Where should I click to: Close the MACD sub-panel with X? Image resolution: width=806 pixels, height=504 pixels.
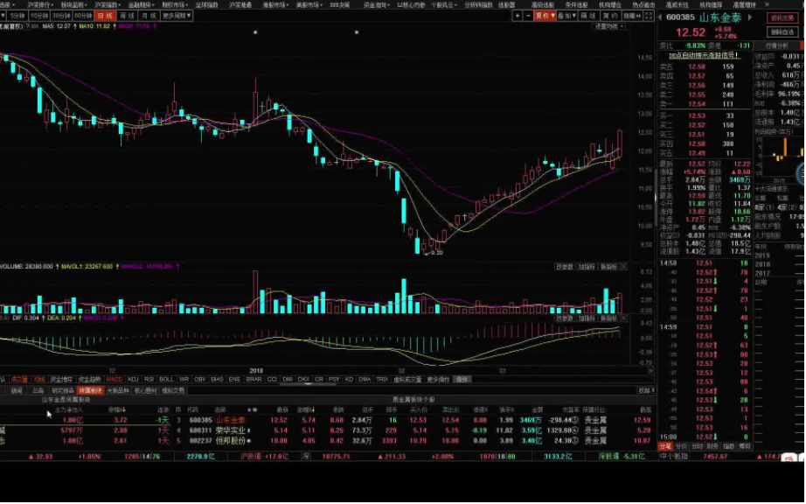point(623,318)
